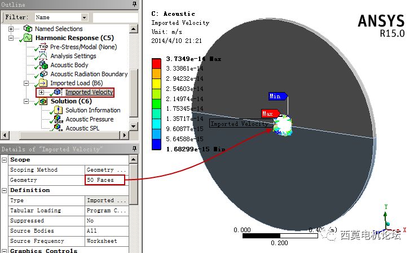Click the Named Selections tree icon
The height and width of the screenshot is (253, 414).
(x=28, y=29)
